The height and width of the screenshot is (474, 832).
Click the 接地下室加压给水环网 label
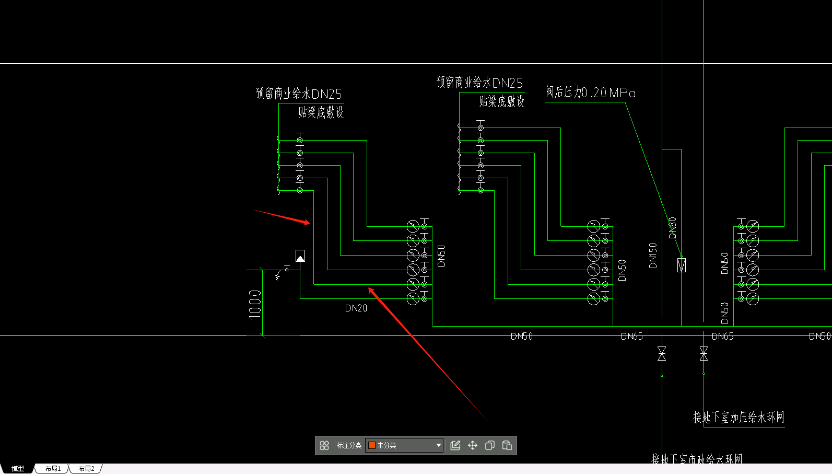(739, 417)
